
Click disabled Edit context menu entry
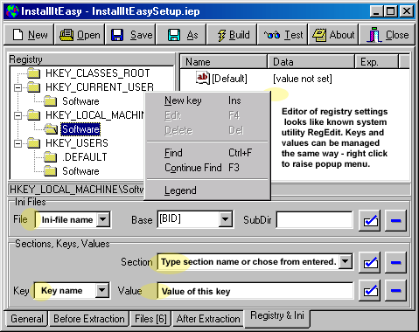tap(207, 115)
